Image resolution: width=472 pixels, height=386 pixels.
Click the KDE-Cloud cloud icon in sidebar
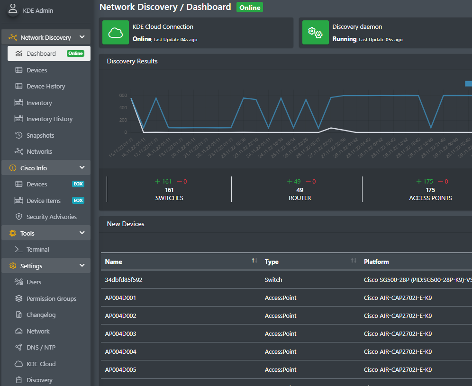coord(18,364)
